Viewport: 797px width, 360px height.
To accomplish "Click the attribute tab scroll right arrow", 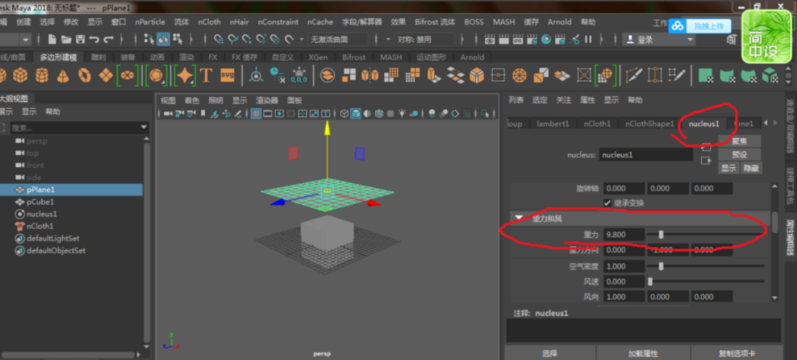I will tap(775, 123).
